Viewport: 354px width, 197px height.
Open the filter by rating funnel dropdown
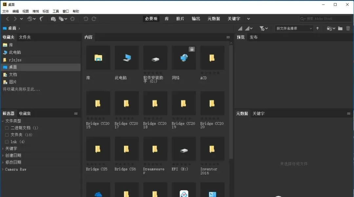tap(264, 29)
